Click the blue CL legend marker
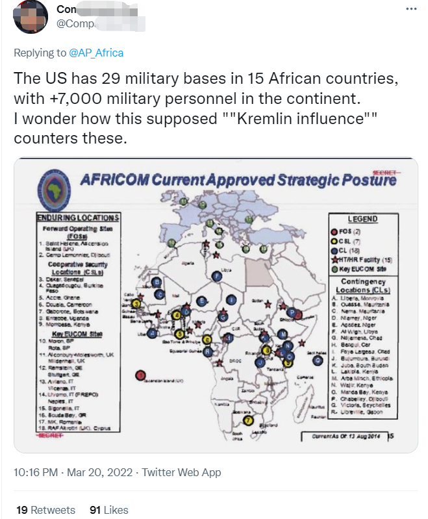The image size is (428, 519). click(334, 251)
